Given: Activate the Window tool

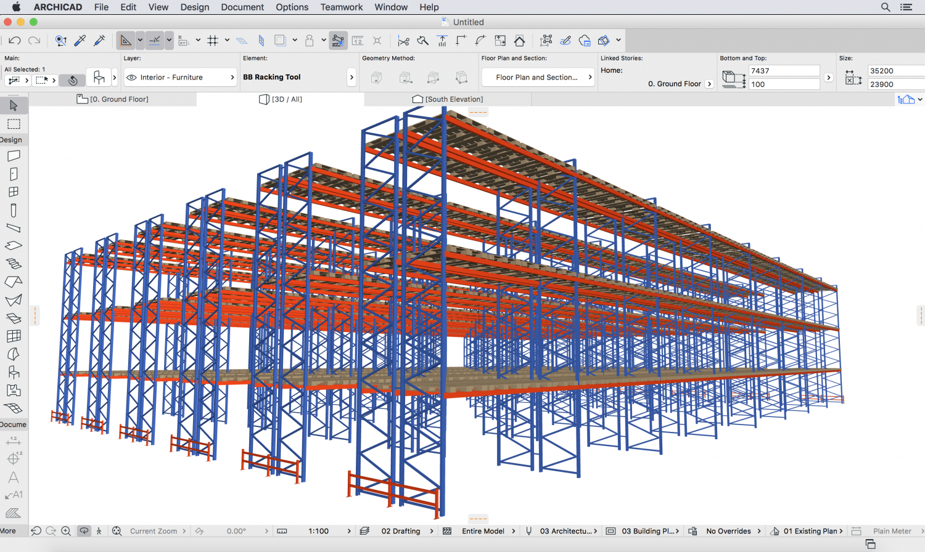Looking at the screenshot, I should pyautogui.click(x=14, y=192).
